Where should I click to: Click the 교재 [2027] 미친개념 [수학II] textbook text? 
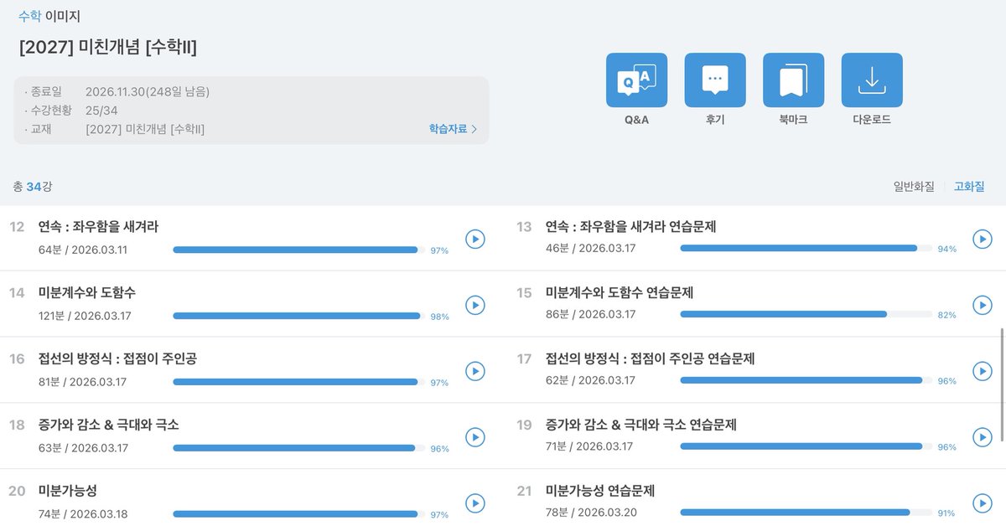(115, 129)
